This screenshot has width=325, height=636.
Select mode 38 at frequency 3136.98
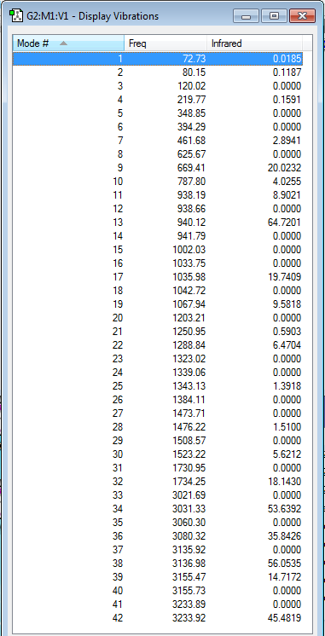[x=158, y=564]
